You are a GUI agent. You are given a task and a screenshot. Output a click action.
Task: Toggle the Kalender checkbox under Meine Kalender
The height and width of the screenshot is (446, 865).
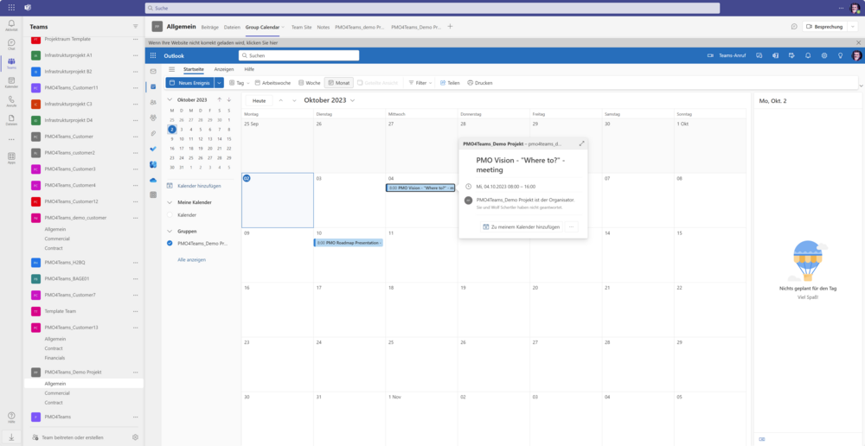[x=170, y=214]
